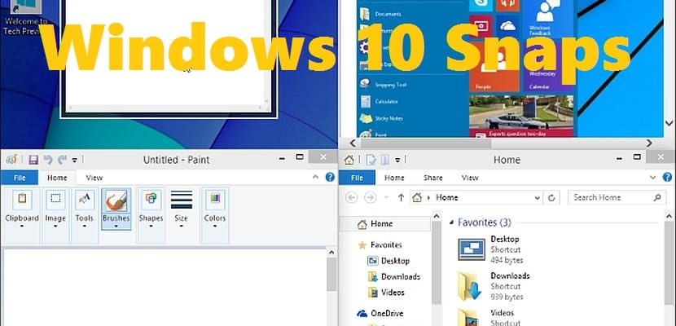Click the Search Home box
Image resolution: width=676 pixels, height=326 pixels.
click(x=617, y=197)
